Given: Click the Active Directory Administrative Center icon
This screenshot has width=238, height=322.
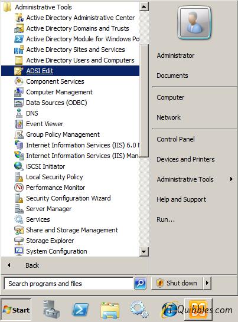Looking at the screenshot, I should pyautogui.click(x=19, y=18).
